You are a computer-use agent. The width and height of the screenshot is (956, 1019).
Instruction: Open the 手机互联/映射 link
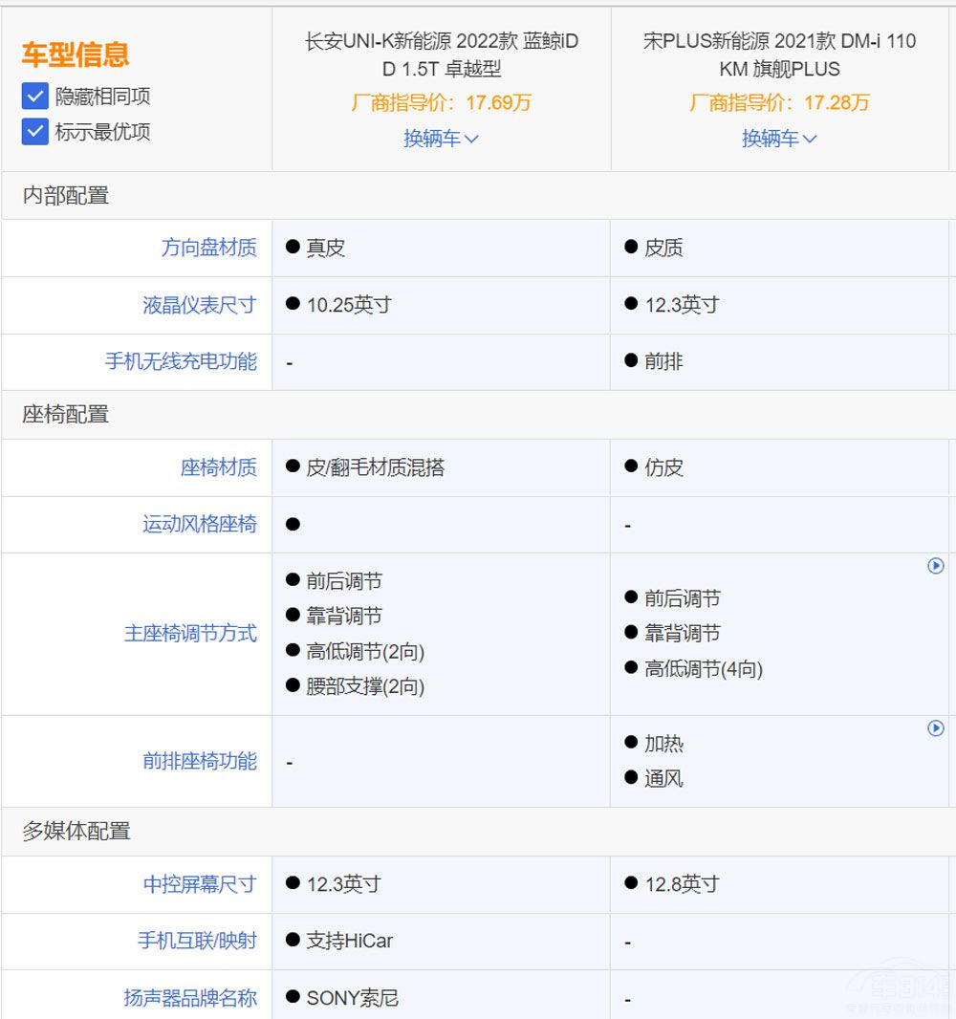pos(197,941)
